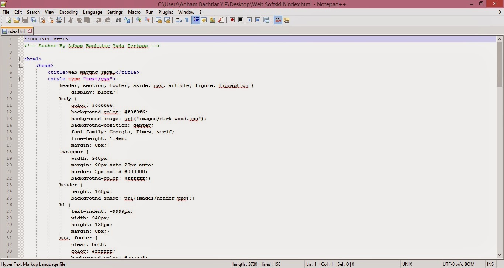Copy selection via toolbar
The image size is (504, 268).
click(79, 20)
